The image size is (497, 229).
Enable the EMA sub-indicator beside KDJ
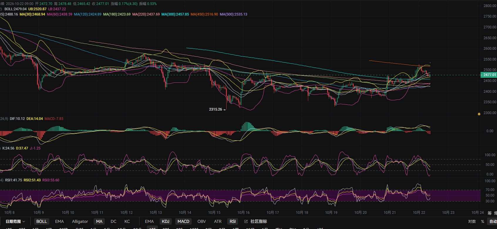149,221
